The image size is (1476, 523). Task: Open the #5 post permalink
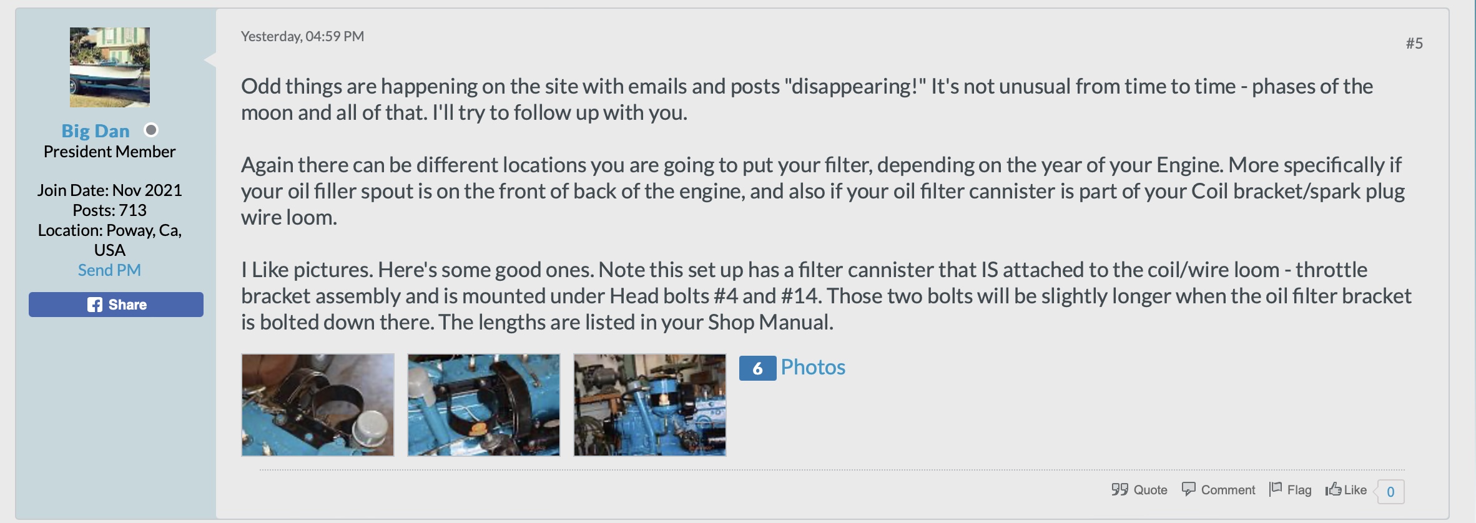coord(1414,43)
